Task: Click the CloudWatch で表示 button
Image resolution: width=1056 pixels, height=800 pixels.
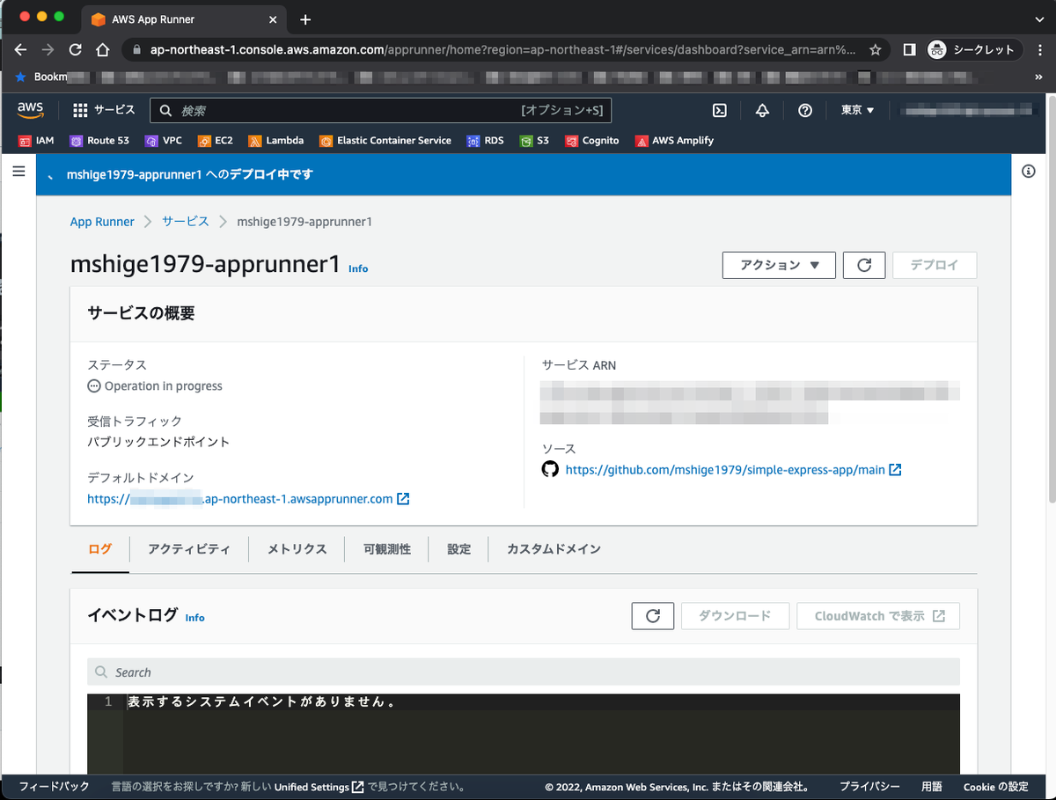Action: pos(878,616)
